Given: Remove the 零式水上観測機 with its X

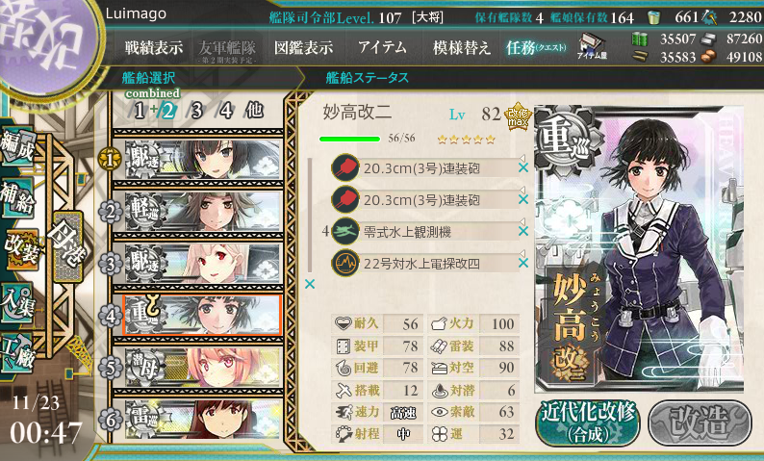Looking at the screenshot, I should tap(523, 232).
